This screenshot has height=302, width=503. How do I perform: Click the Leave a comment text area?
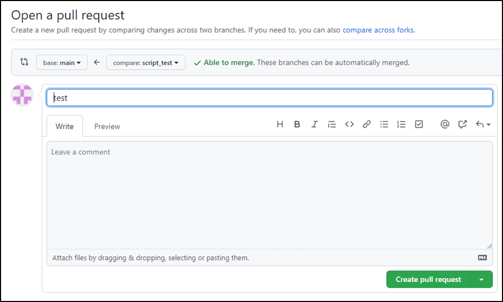[x=270, y=195]
